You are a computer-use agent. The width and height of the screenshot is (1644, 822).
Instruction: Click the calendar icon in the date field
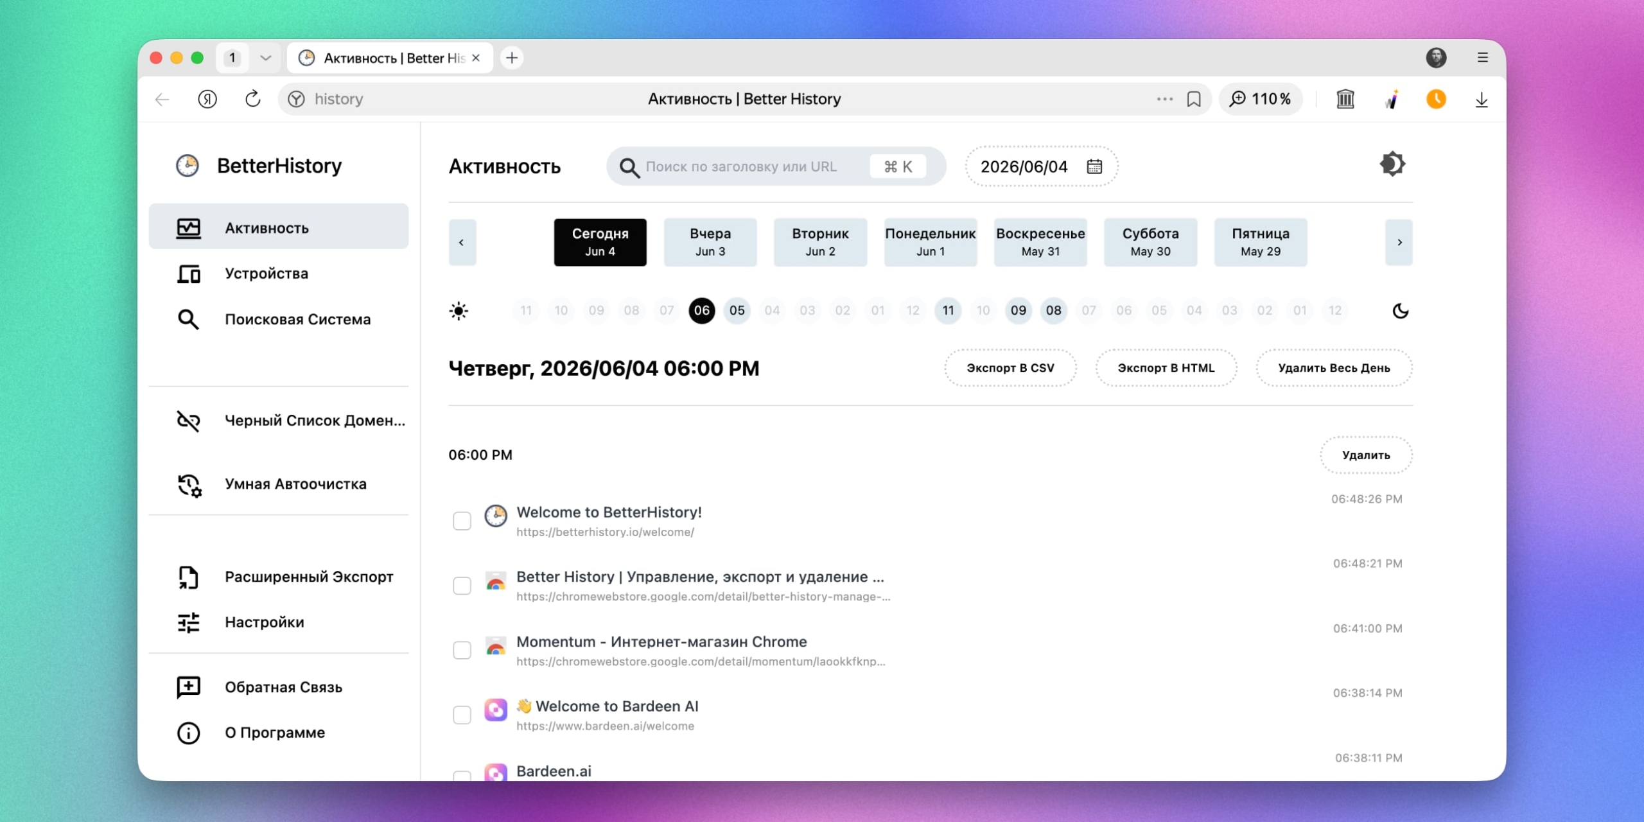(1094, 166)
